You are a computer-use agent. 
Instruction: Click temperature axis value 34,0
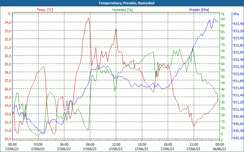coord(8,22)
